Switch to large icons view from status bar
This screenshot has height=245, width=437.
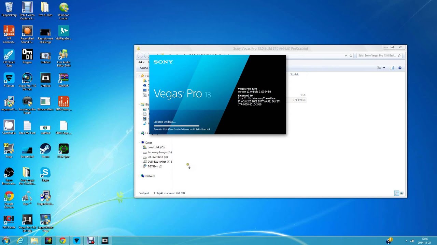[401, 193]
